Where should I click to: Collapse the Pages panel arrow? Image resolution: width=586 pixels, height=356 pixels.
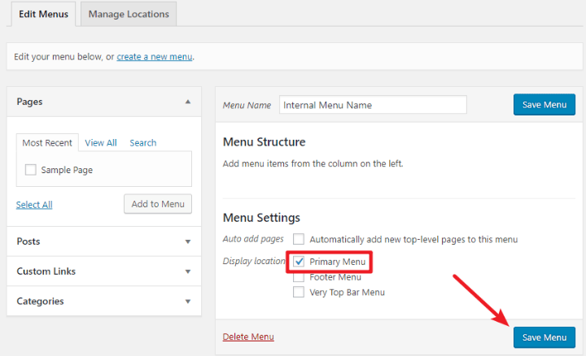pyautogui.click(x=188, y=102)
